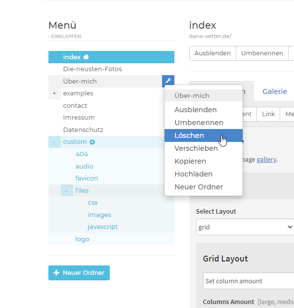The height and width of the screenshot is (308, 294).
Task: Choose Löschen from the context menu
Action: (204, 135)
